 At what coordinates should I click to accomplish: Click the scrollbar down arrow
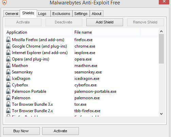(x=161, y=114)
